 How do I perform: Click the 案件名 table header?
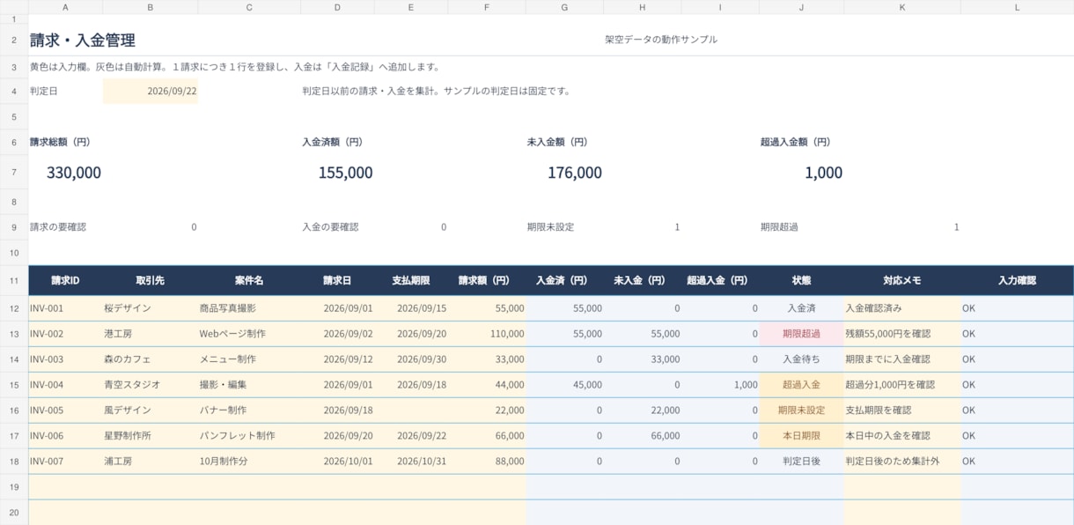pos(249,280)
